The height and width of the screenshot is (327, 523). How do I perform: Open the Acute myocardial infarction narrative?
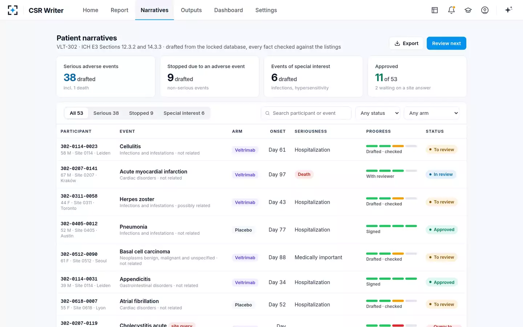(154, 171)
